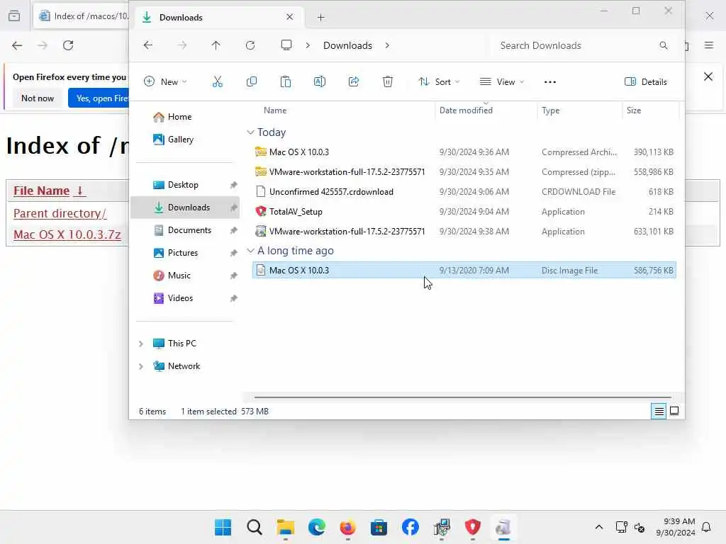Open Mac OS X 10.0.3.7z link

click(67, 234)
